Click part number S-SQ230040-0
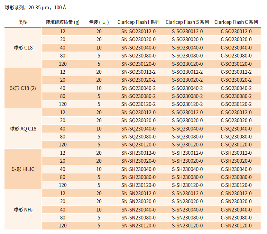267x234 pixels. 187,129
